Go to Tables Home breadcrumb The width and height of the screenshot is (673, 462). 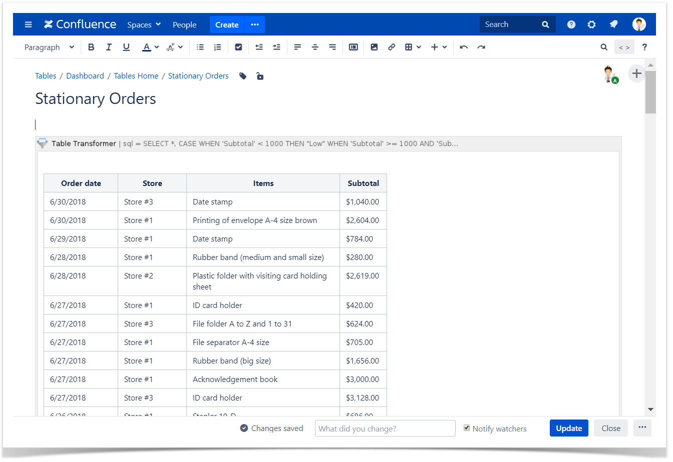coord(136,76)
